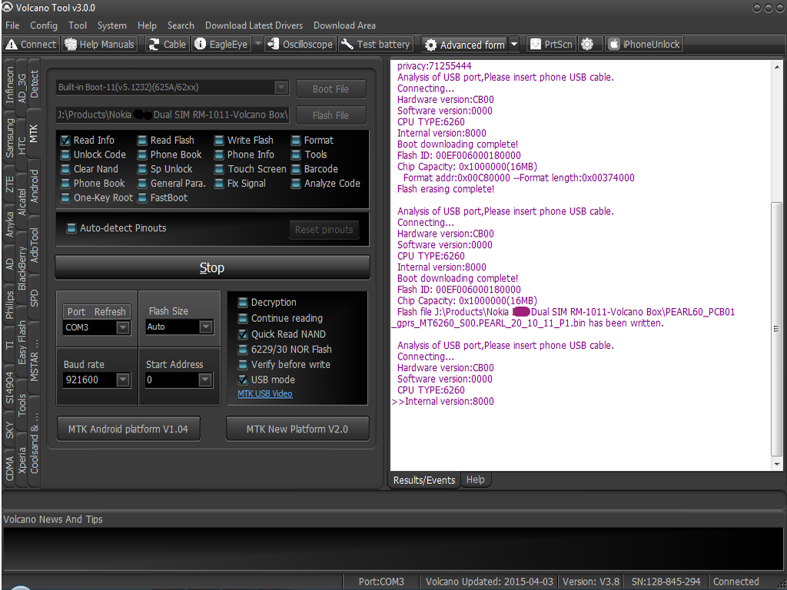
Task: Open the COM3 port dropdown
Action: [123, 327]
